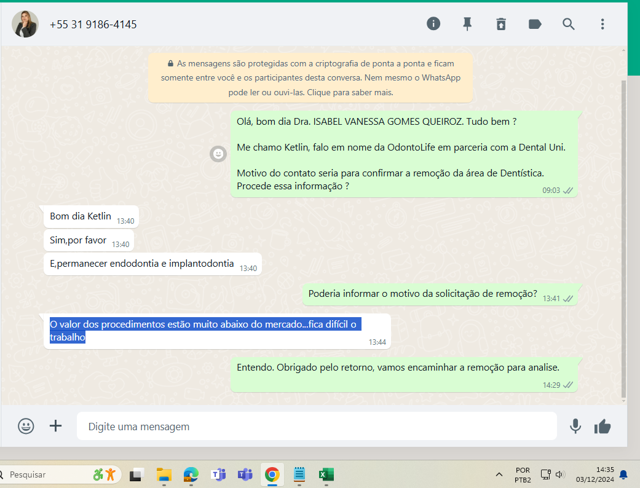Pin this conversation using the pin icon
Screen dimensions: 640x488
click(467, 24)
